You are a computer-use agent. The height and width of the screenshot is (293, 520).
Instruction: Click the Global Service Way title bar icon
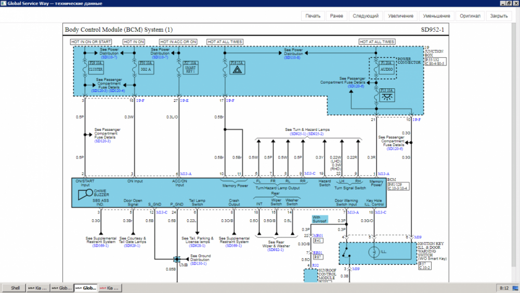click(4, 3)
